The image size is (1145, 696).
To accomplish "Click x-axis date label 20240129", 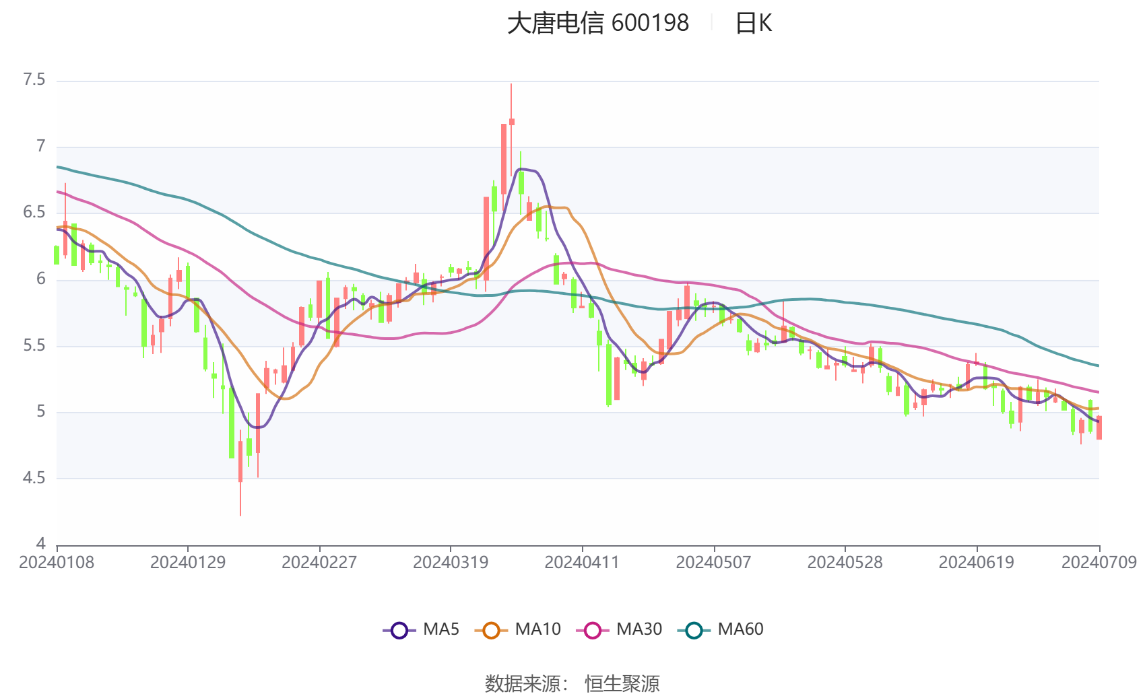I will pos(188,562).
